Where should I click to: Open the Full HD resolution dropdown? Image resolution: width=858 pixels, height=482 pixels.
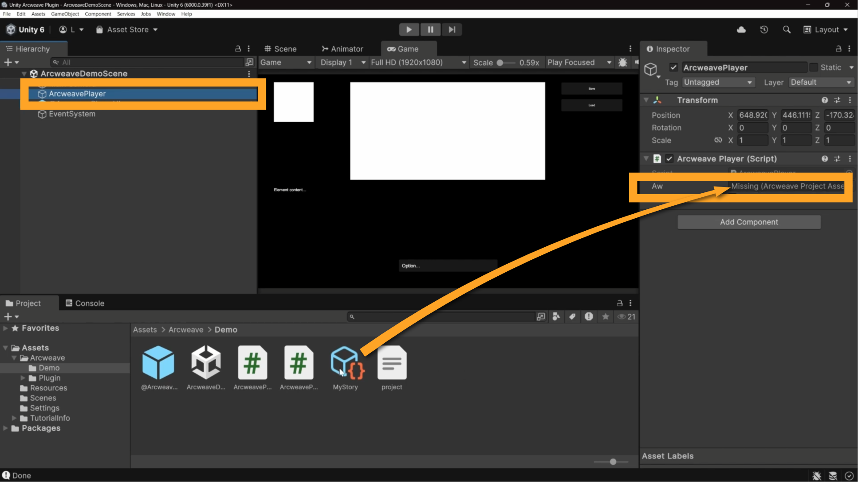tap(418, 62)
